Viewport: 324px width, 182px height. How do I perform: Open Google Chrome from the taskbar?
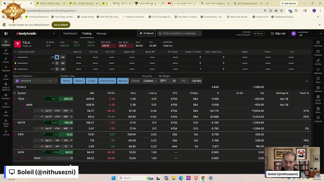point(203,178)
